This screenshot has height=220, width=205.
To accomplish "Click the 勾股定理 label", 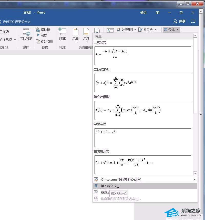I will [100, 124].
